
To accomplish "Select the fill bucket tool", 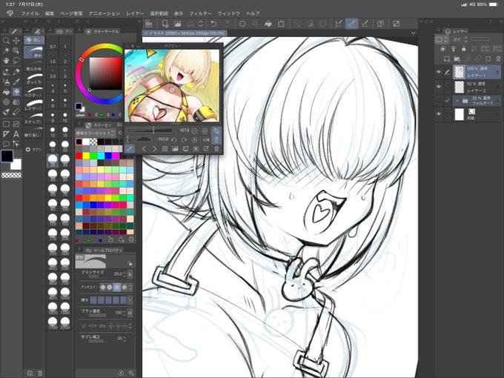I will [x=6, y=92].
